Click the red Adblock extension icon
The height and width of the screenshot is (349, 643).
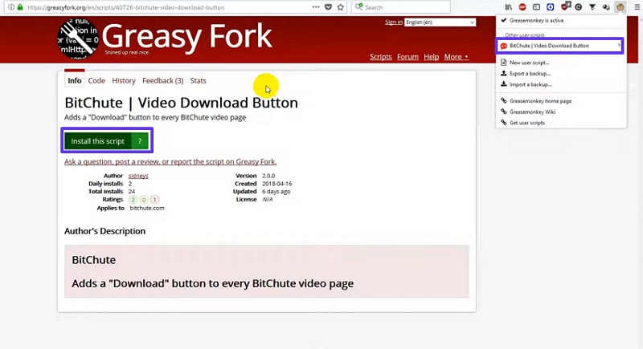522,7
